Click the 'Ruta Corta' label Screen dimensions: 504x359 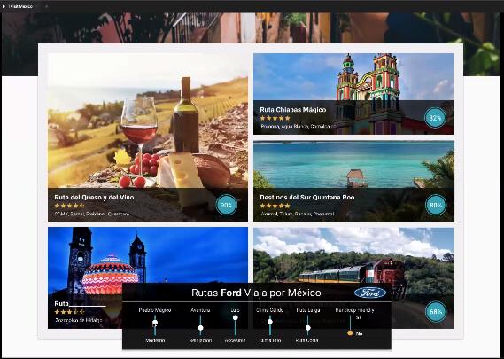[x=306, y=340]
